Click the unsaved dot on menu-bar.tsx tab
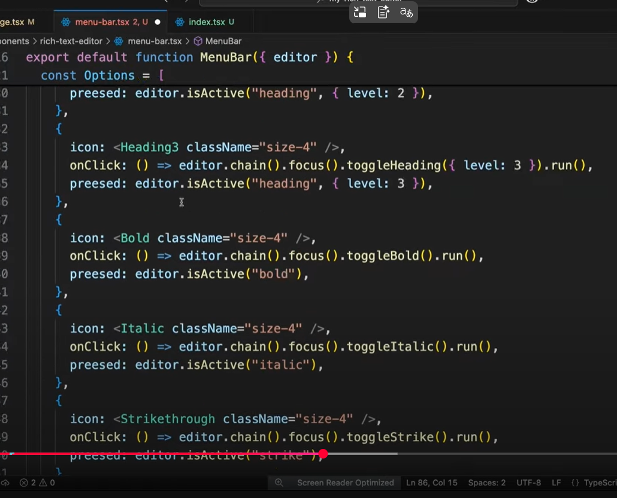The width and height of the screenshot is (617, 498). [158, 22]
